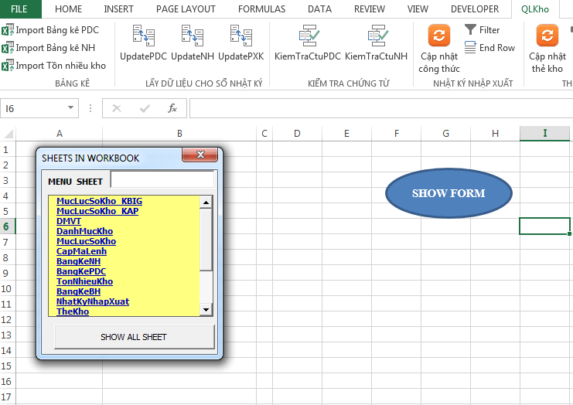Go to the CapMaLenh sheet link
573x405 pixels.
81,251
